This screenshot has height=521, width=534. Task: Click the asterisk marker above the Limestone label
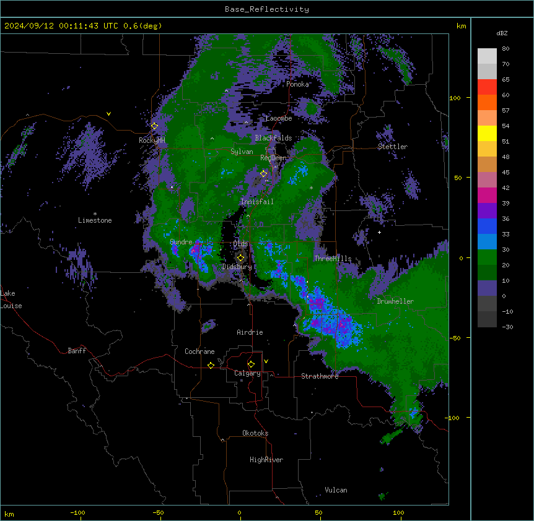click(x=95, y=214)
